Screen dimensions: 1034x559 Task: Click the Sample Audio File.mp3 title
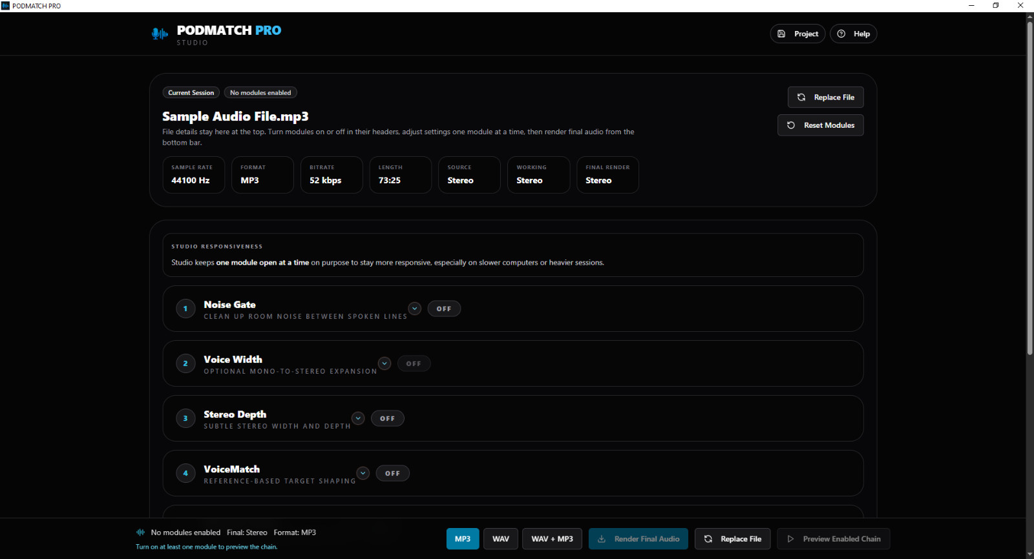click(x=235, y=116)
